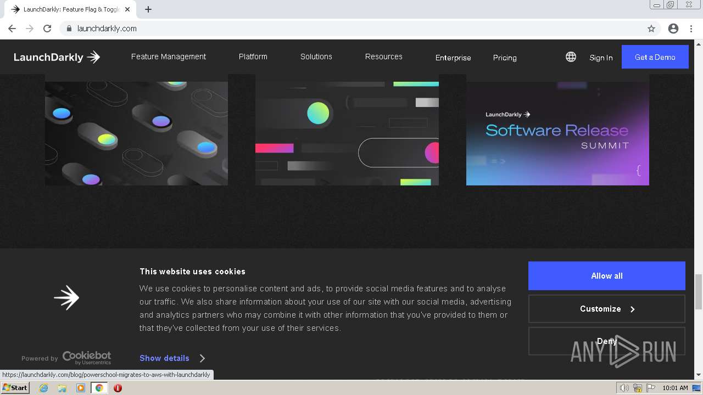The height and width of the screenshot is (395, 703).
Task: Open the Windows Start button
Action: tap(15, 388)
